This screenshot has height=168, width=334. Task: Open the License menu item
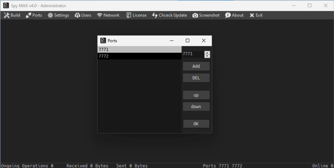click(x=136, y=15)
